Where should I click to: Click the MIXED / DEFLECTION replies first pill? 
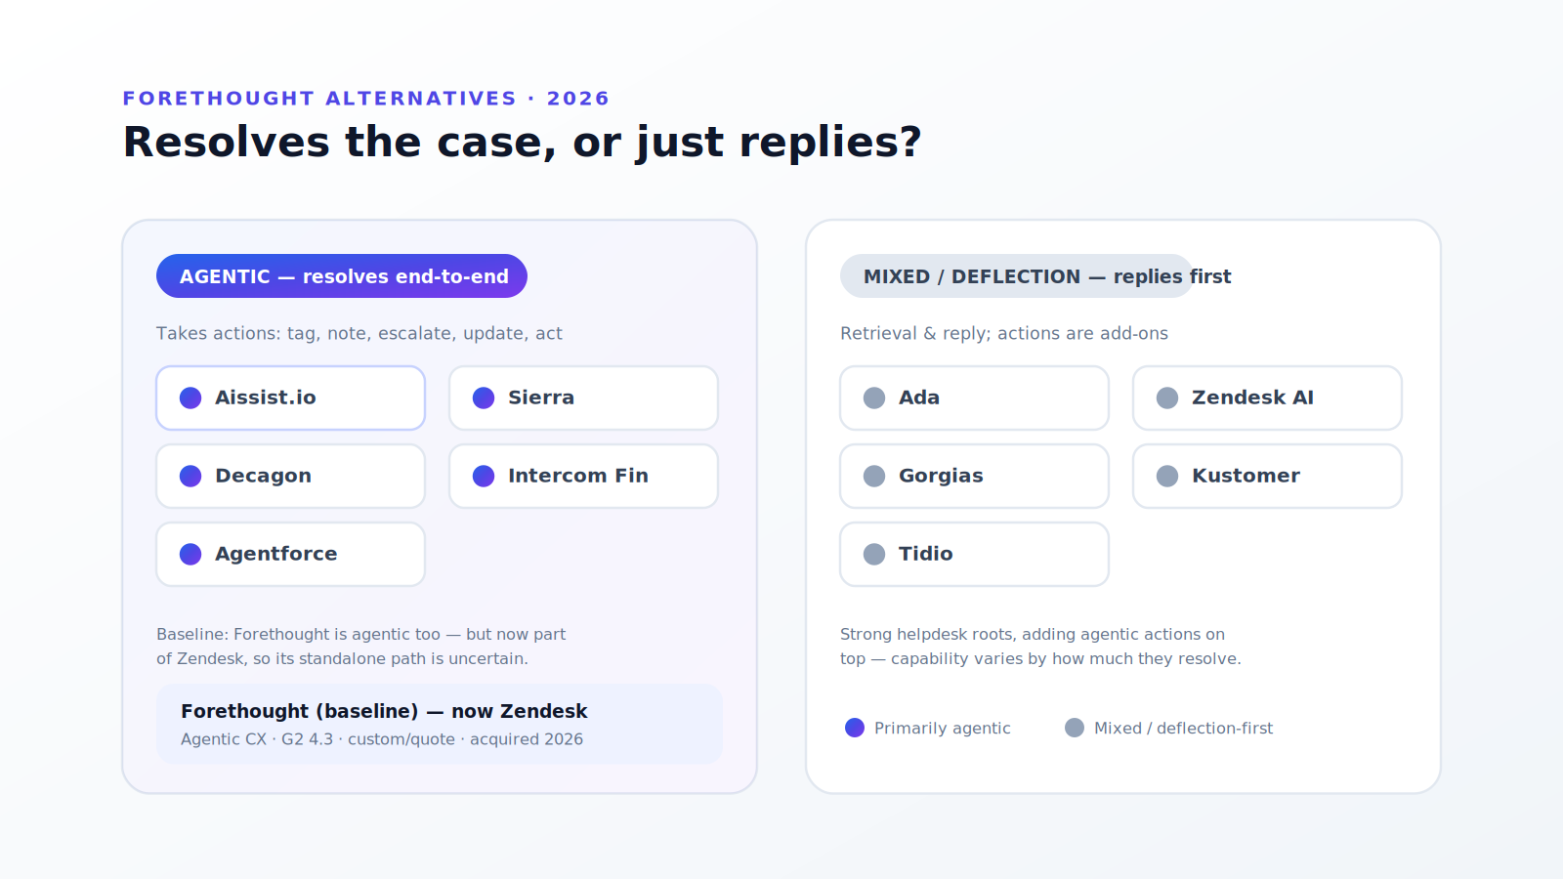coord(1016,276)
